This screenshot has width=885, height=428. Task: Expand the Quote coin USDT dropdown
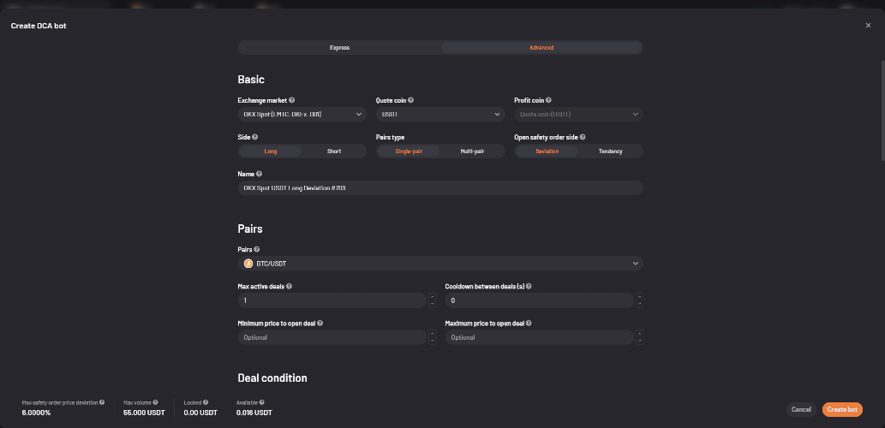(440, 115)
